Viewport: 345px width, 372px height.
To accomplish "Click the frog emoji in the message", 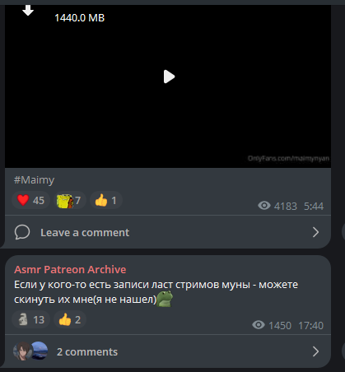I will [x=165, y=299].
